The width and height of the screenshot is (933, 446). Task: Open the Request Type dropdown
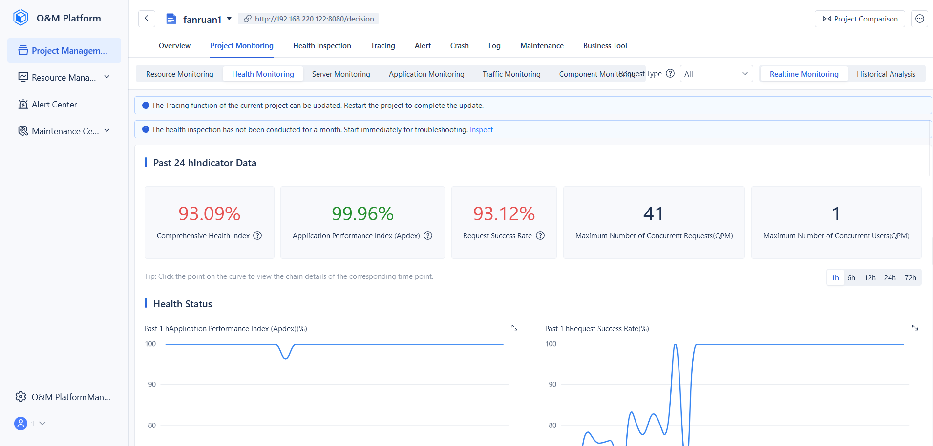(x=716, y=74)
